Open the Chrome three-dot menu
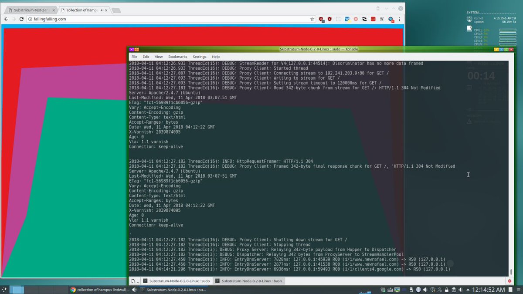 (x=400, y=19)
